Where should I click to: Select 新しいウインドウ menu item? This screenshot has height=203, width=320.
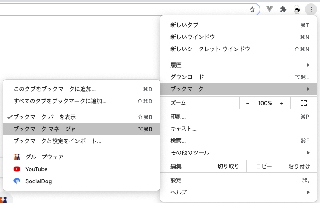tap(238, 37)
